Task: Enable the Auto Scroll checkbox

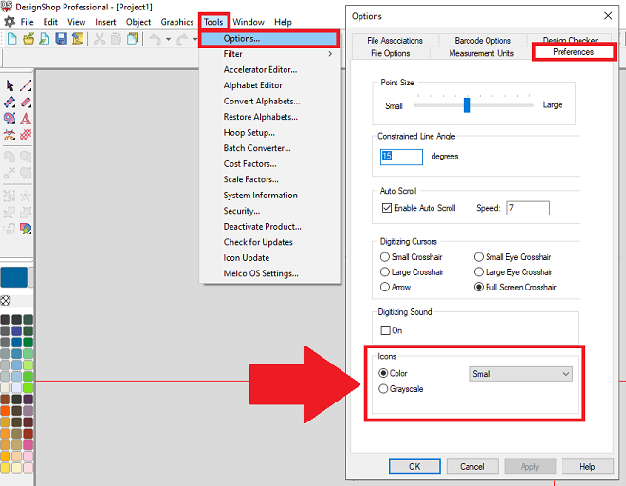Action: (x=387, y=208)
